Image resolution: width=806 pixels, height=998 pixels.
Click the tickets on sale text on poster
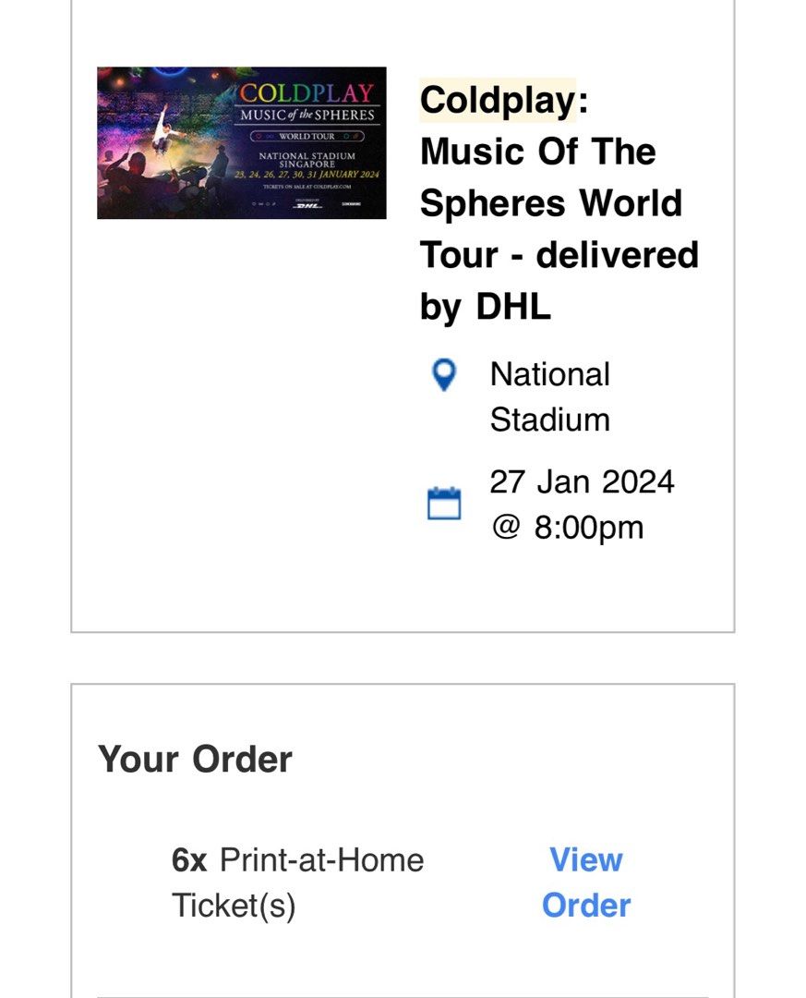306,186
